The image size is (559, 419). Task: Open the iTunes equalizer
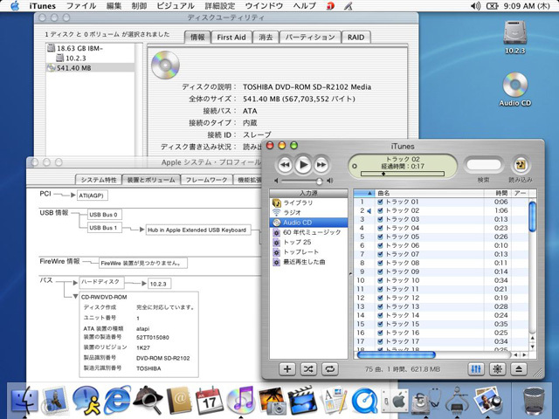pos(476,369)
